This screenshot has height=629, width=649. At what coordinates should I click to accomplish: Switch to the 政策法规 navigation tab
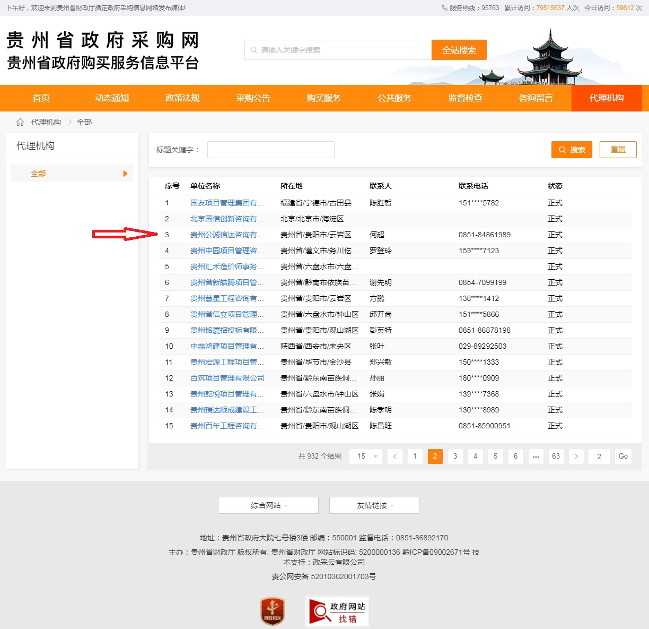coord(182,98)
